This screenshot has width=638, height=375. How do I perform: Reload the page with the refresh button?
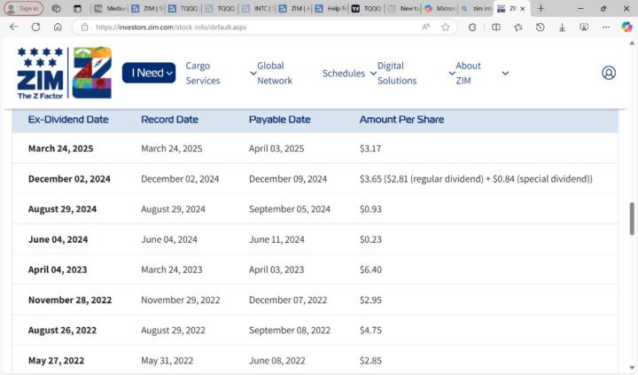pos(35,27)
